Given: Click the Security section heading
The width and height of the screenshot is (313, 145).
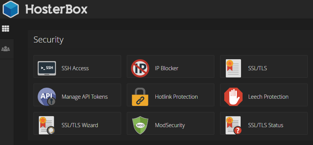Looking at the screenshot, I should click(48, 40).
